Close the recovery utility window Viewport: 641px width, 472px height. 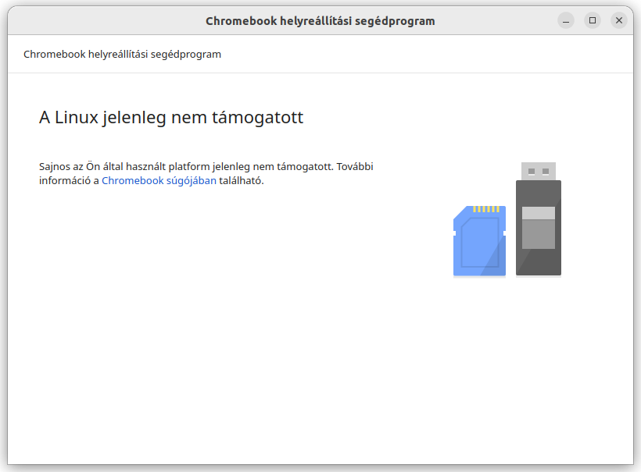coord(619,20)
